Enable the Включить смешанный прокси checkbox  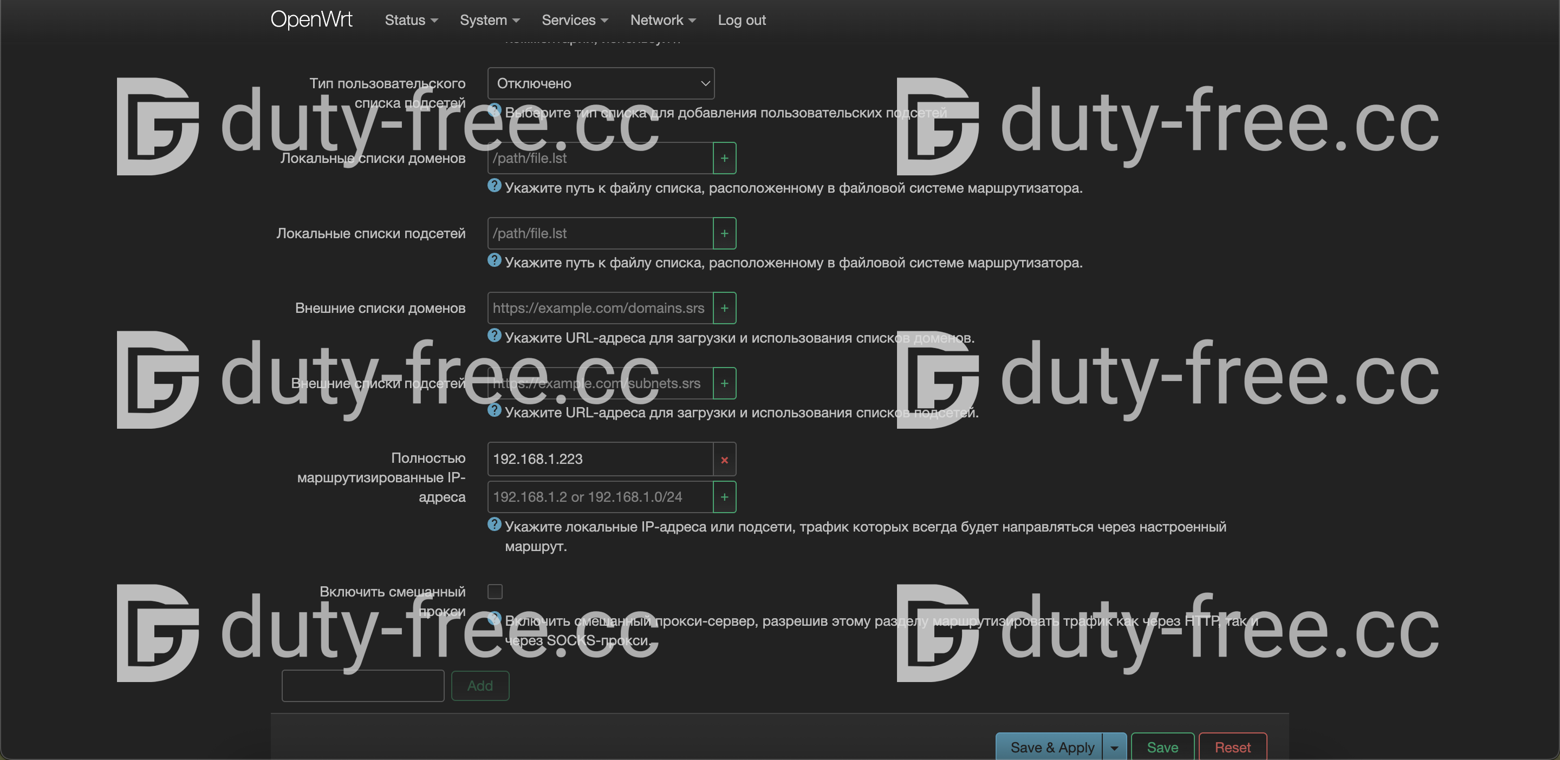(x=495, y=592)
